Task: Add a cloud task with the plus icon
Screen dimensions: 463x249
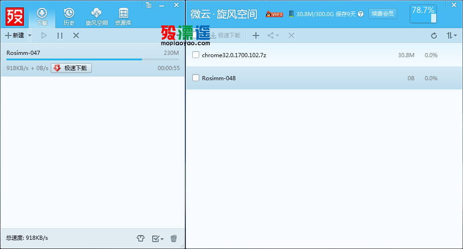Action: [256, 36]
